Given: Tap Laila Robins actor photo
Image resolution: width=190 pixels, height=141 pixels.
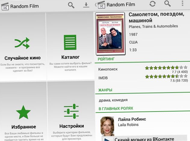Looking at the screenshot, I should tap(107, 126).
